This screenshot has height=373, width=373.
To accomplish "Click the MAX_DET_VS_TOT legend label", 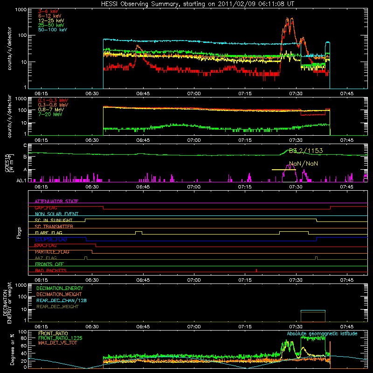I will click(x=58, y=343).
